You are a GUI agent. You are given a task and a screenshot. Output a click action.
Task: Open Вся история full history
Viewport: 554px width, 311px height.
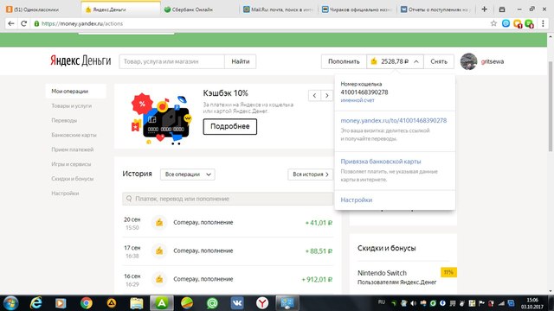click(311, 175)
